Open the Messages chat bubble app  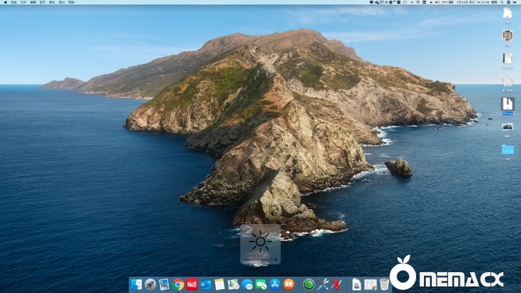[x=247, y=285]
